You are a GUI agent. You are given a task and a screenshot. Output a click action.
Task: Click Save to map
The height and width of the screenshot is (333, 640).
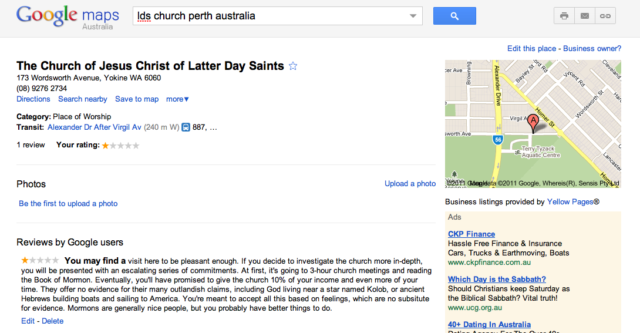137,99
